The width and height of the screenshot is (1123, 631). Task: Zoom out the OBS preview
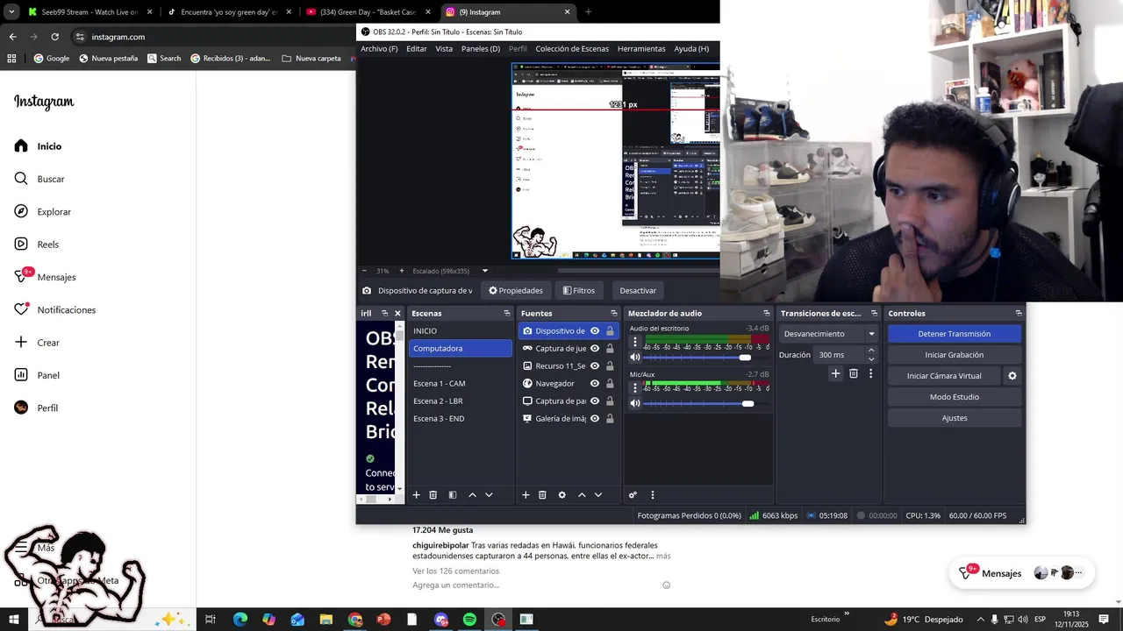coord(365,271)
